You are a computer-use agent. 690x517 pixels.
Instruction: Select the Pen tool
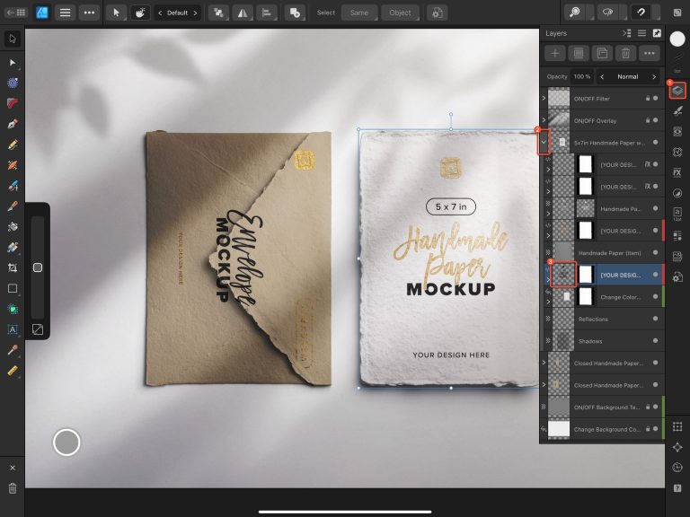pyautogui.click(x=13, y=124)
